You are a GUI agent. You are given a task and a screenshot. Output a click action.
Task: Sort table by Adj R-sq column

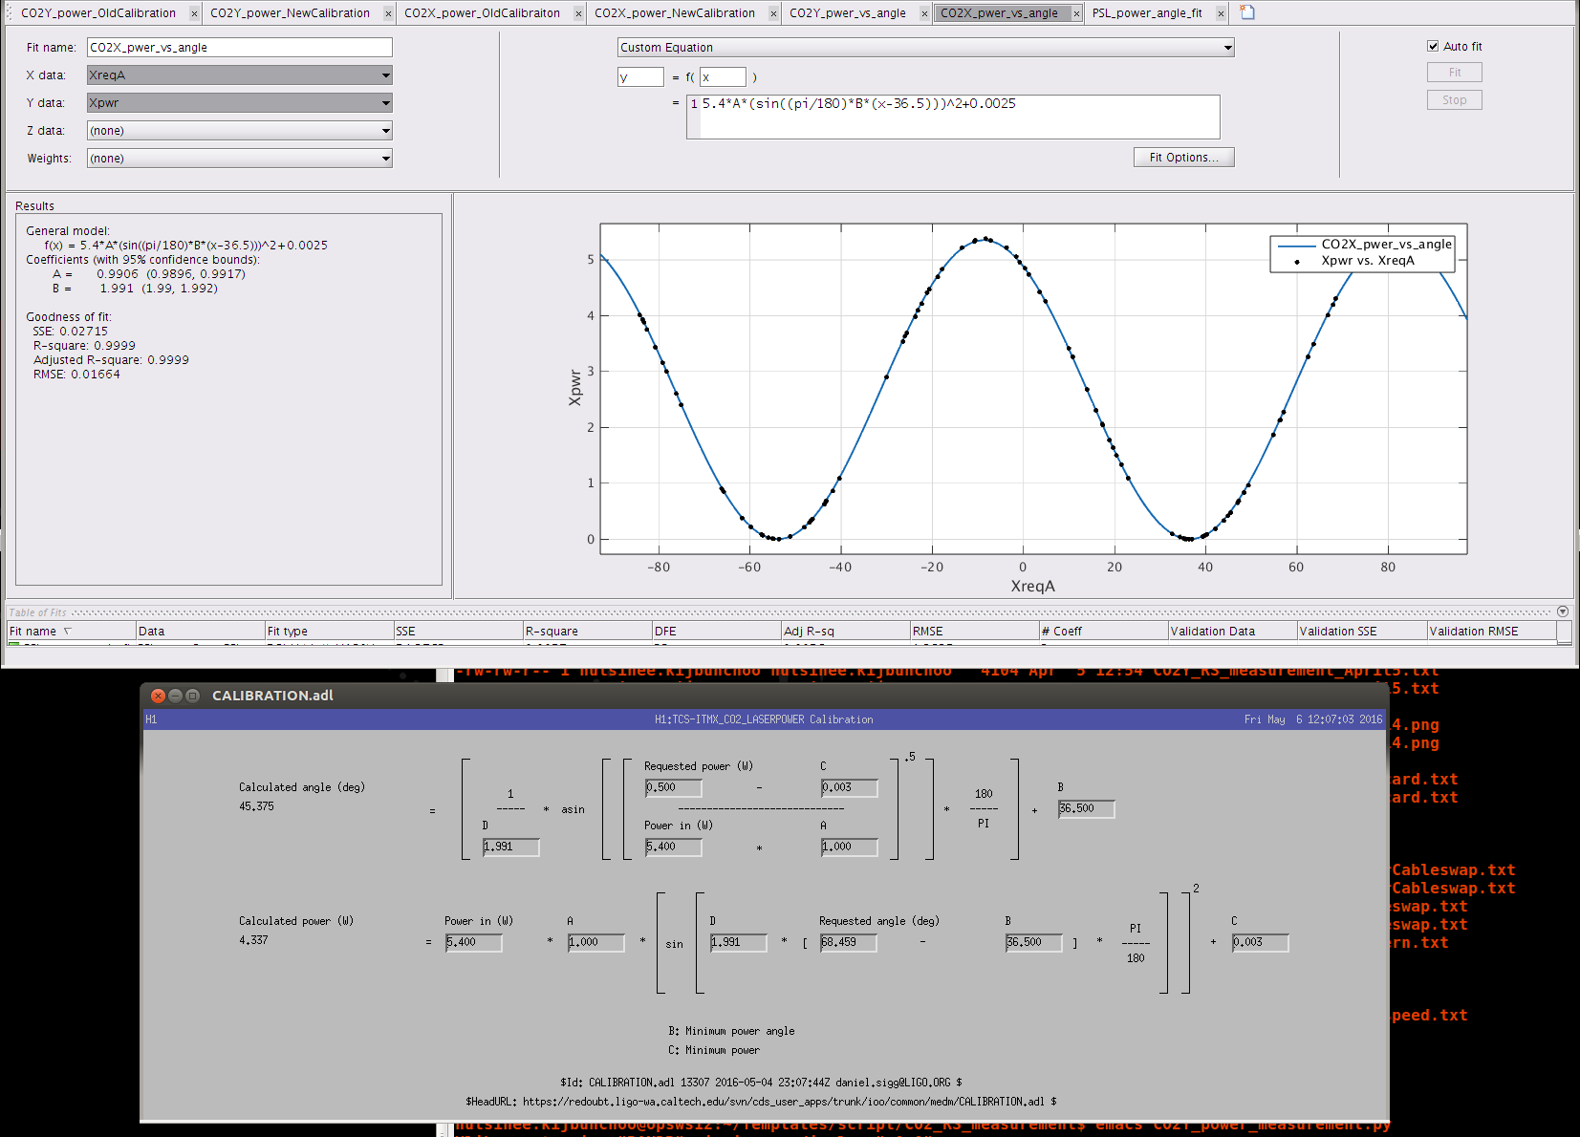845,631
